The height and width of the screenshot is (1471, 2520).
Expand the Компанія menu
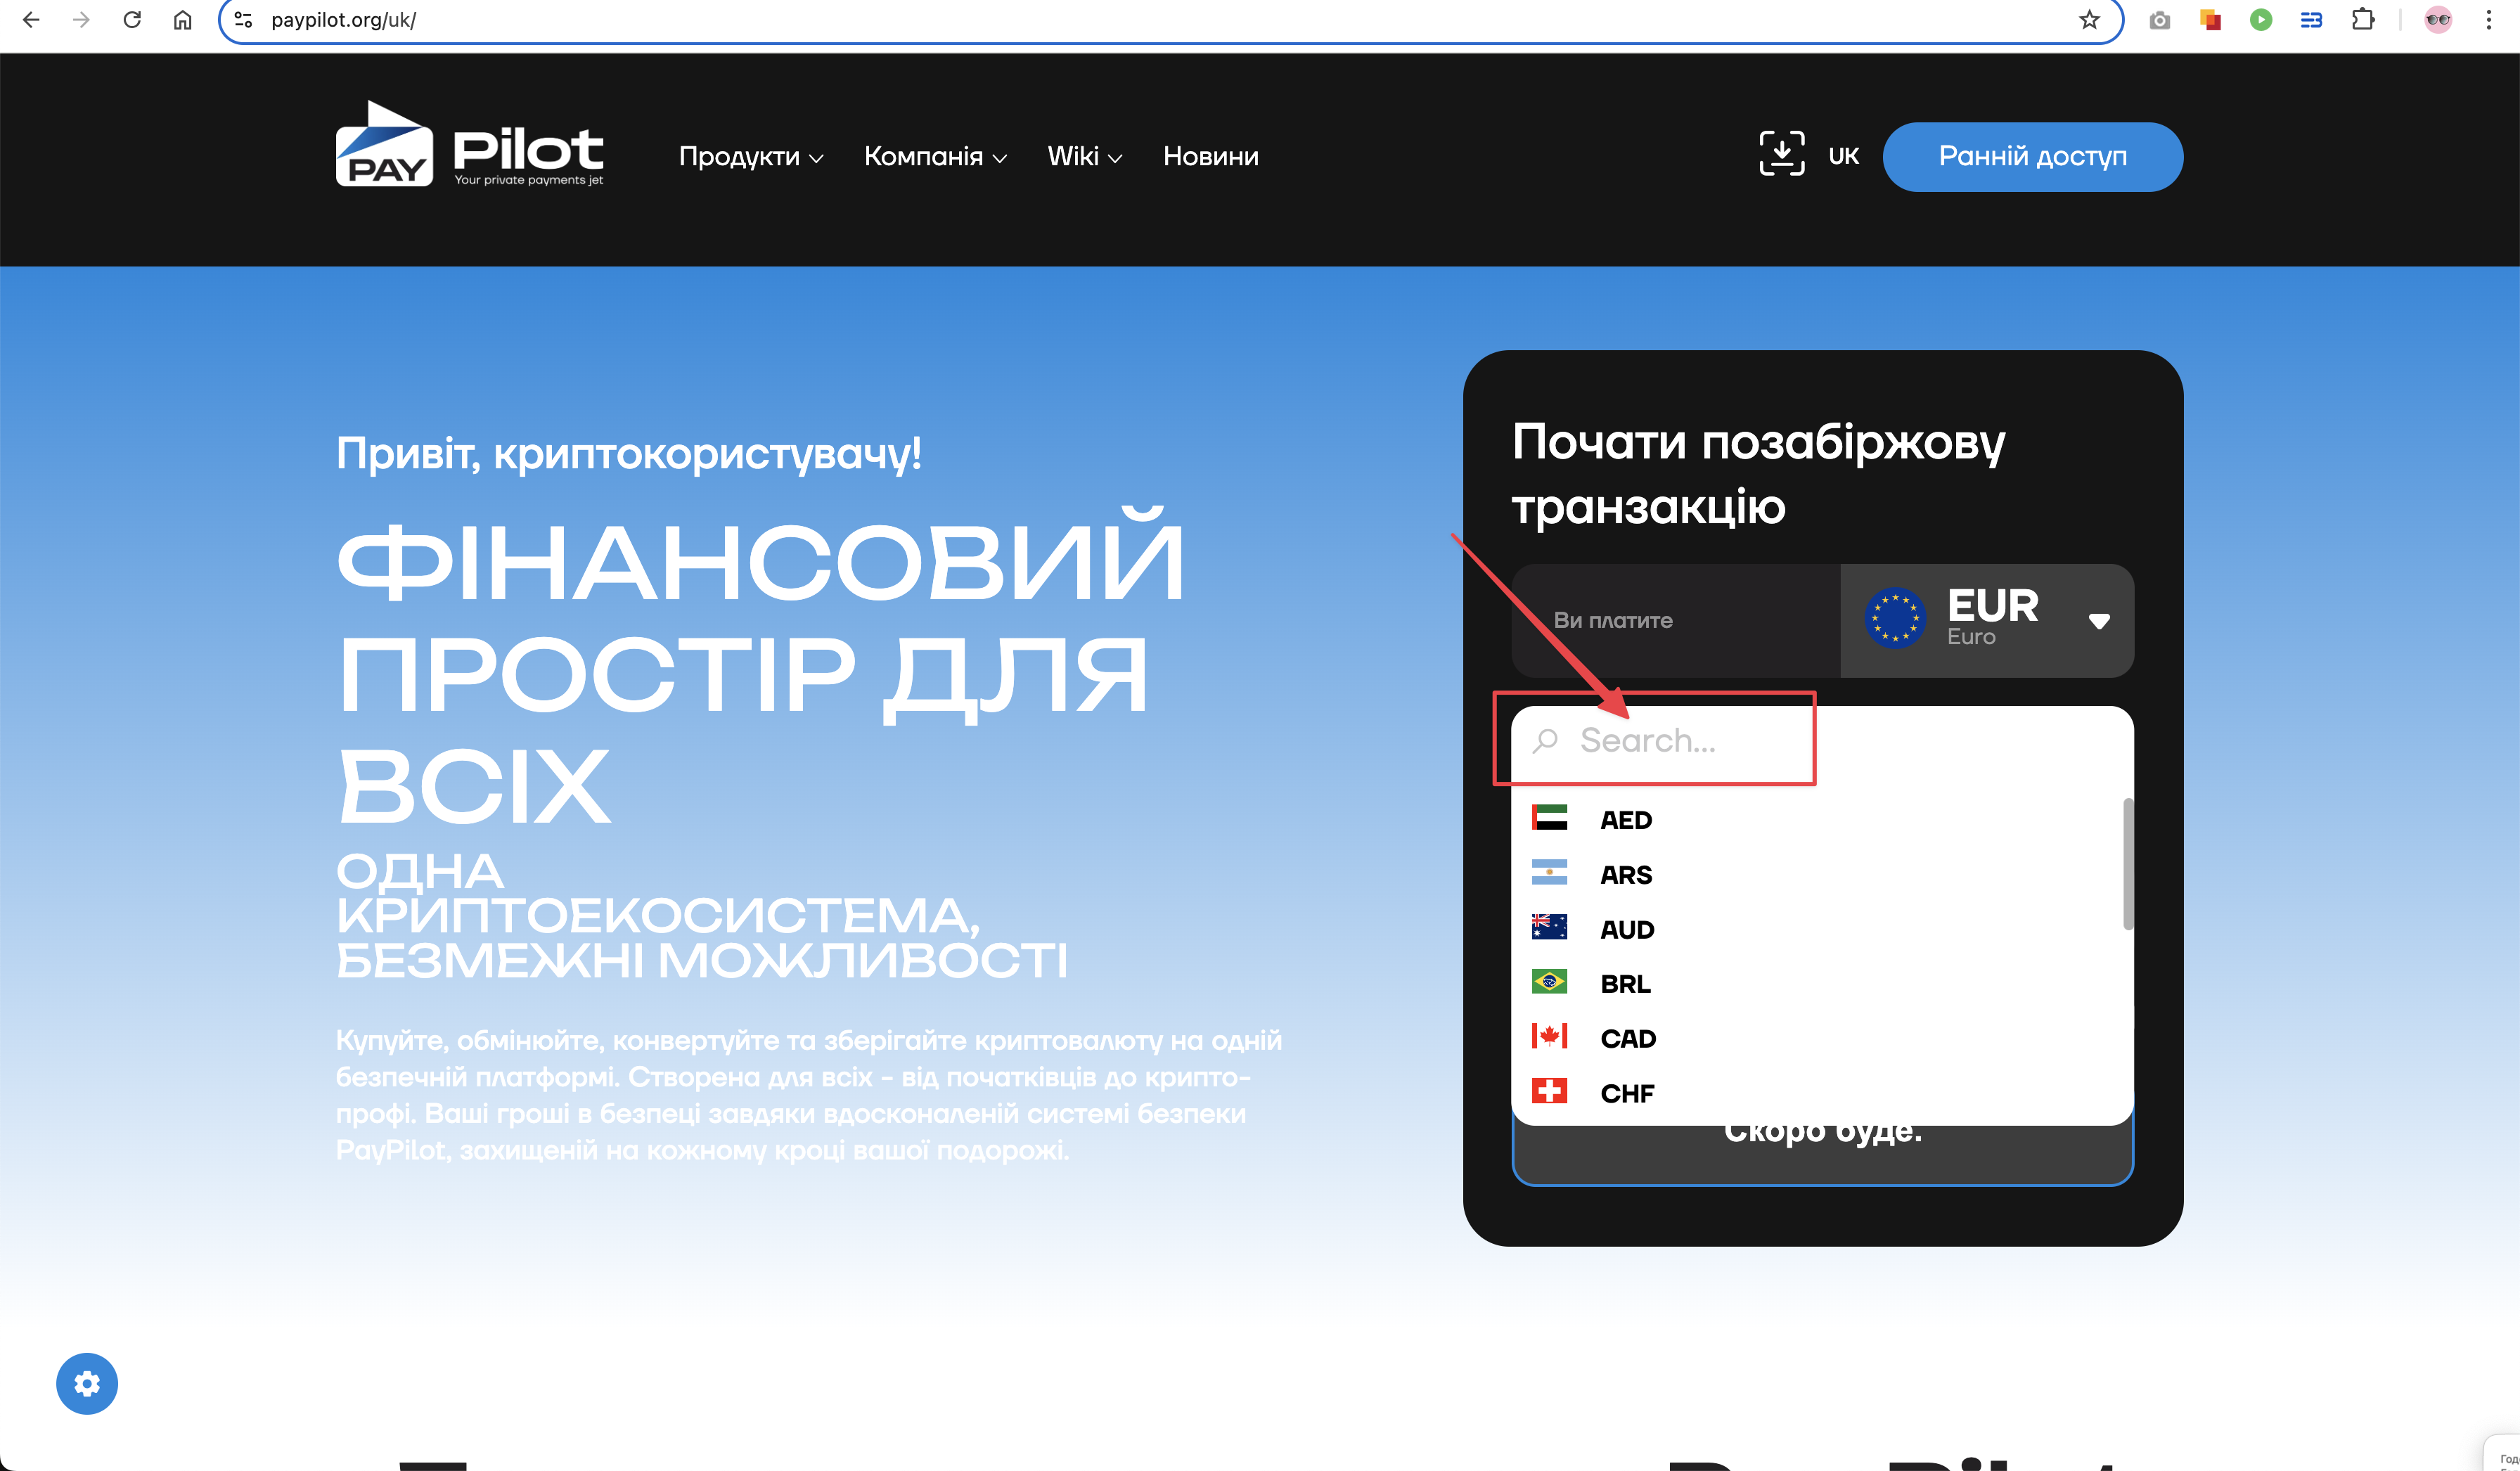(934, 157)
